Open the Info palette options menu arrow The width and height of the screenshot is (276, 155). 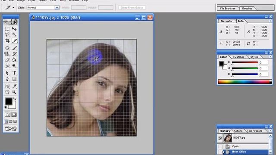[x=270, y=21]
